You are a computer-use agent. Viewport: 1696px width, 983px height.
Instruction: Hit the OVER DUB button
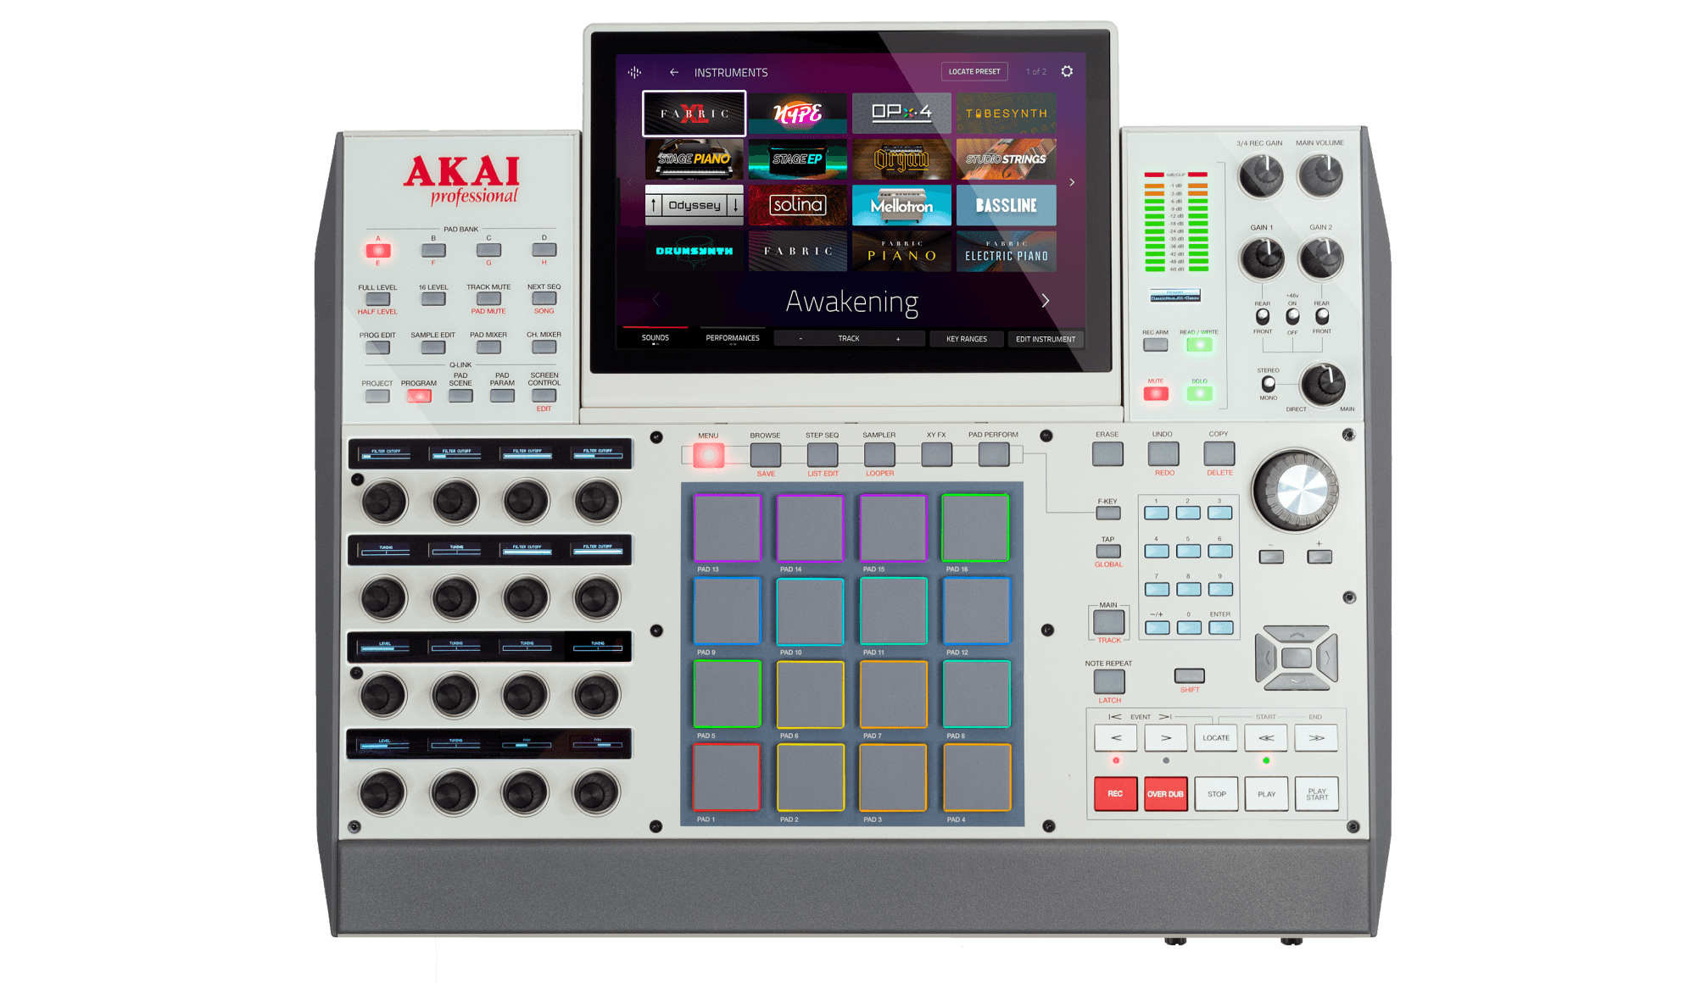(1165, 794)
